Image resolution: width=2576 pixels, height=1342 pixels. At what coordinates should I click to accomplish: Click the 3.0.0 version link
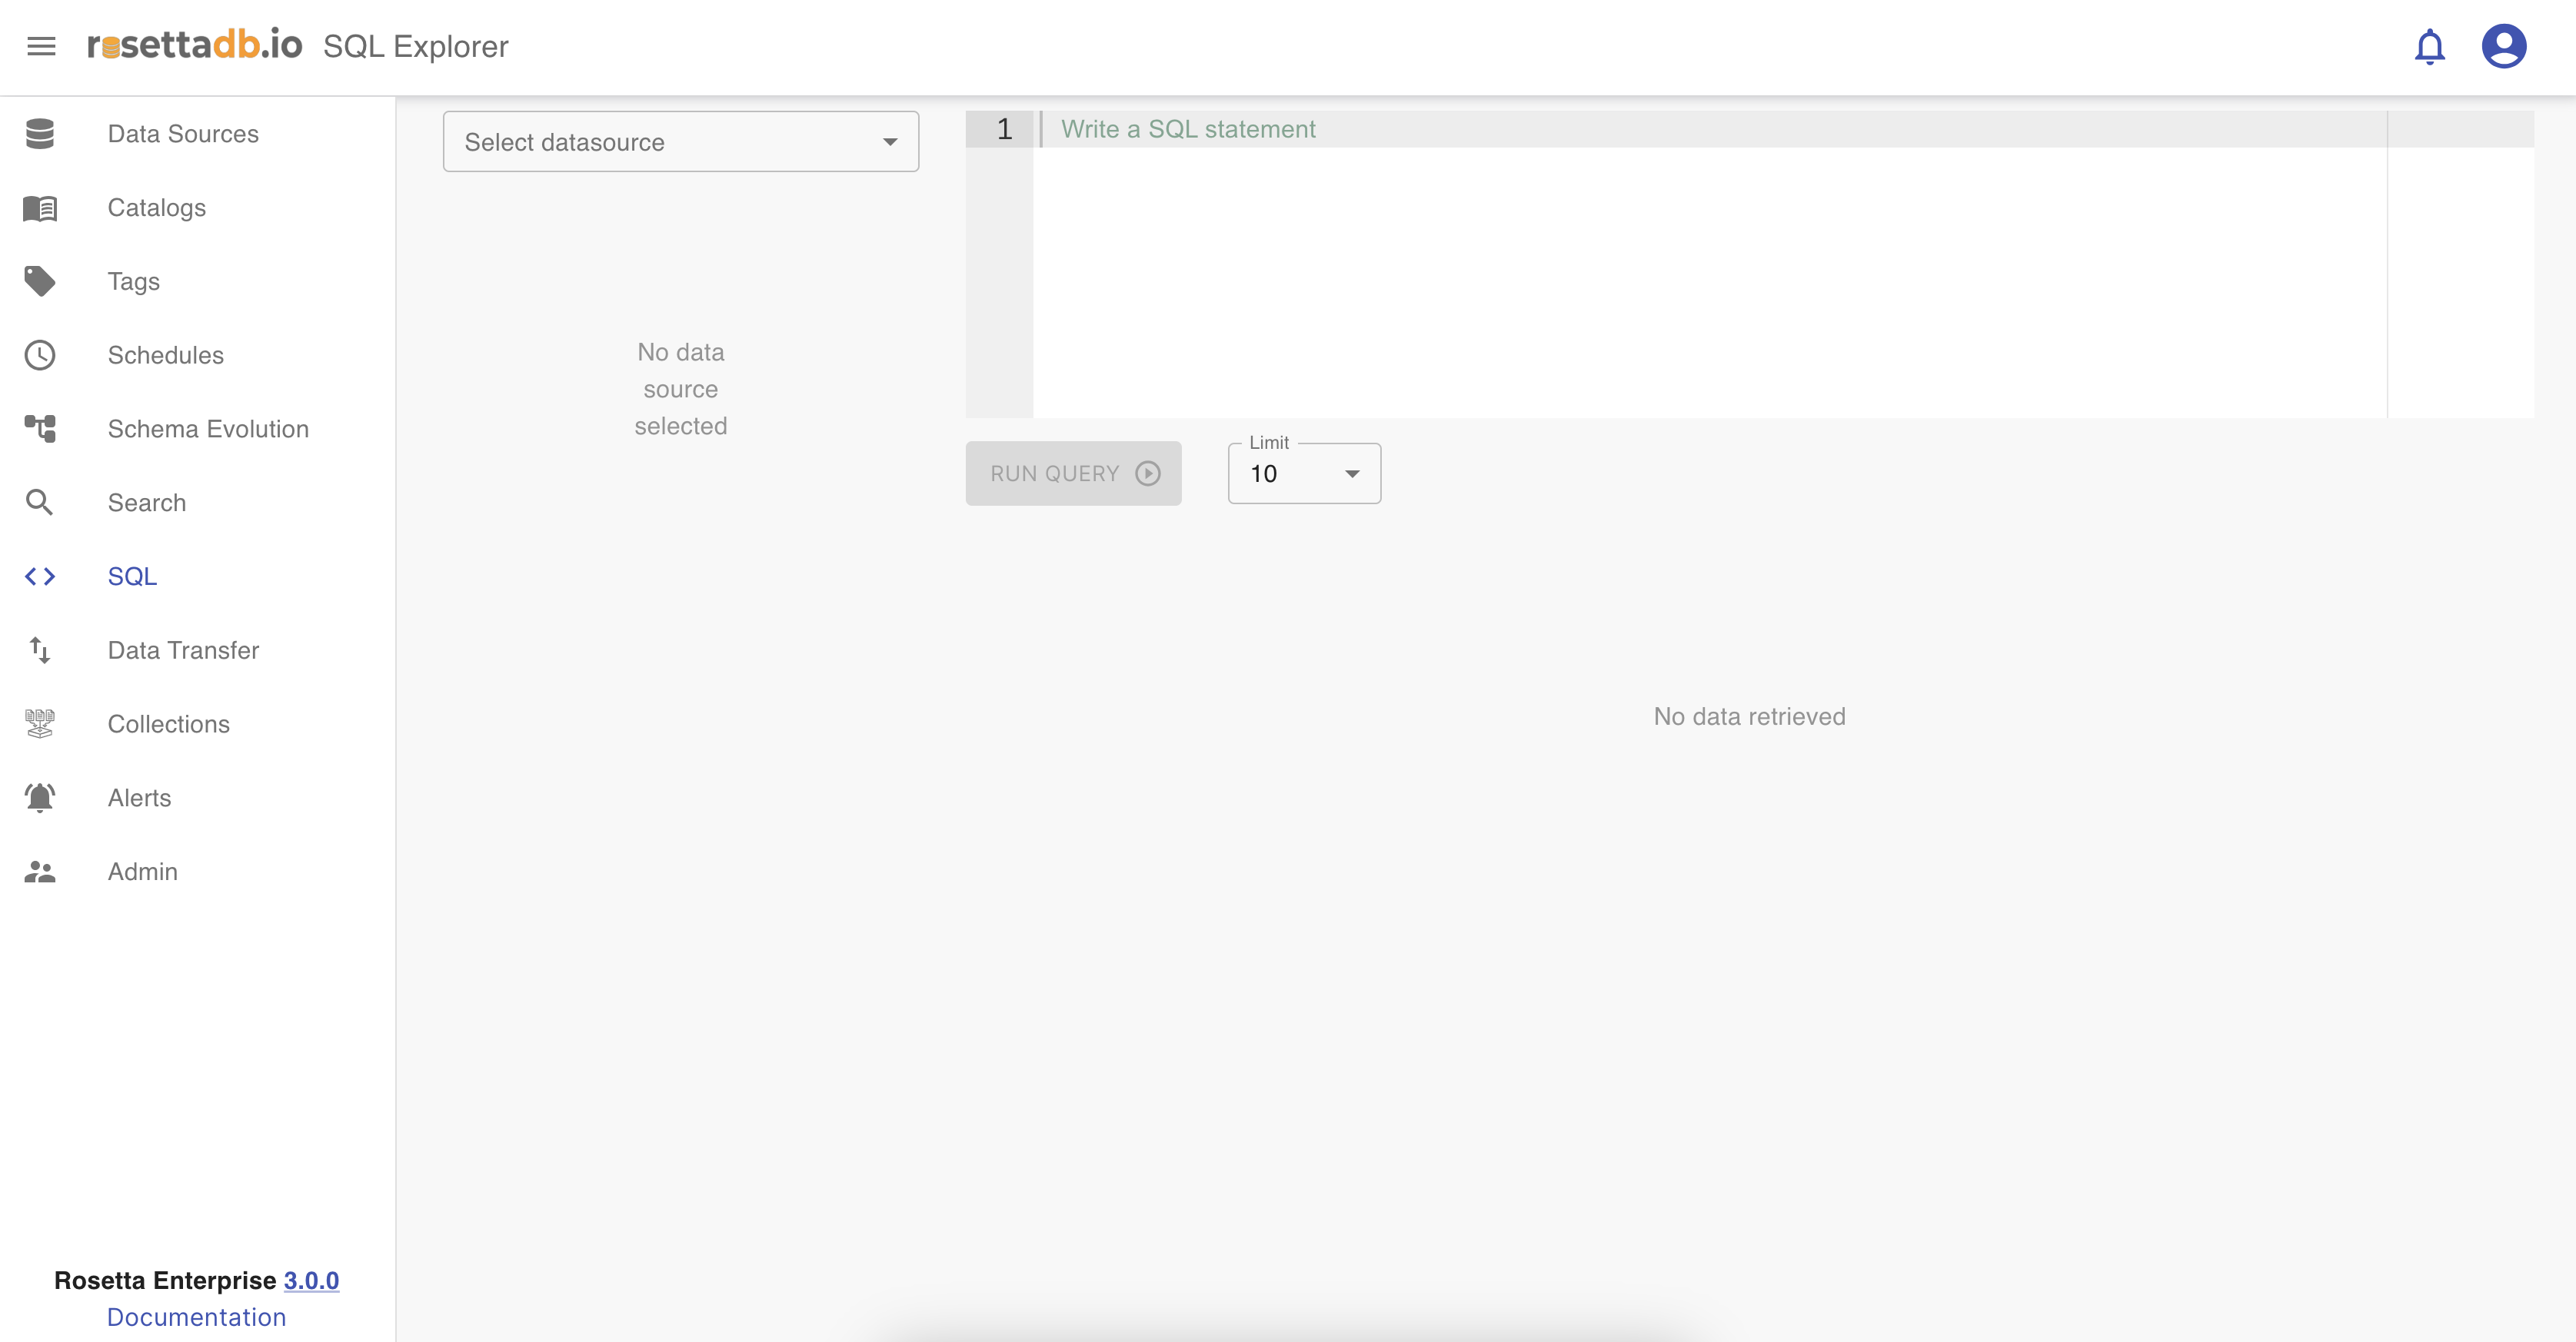[311, 1280]
